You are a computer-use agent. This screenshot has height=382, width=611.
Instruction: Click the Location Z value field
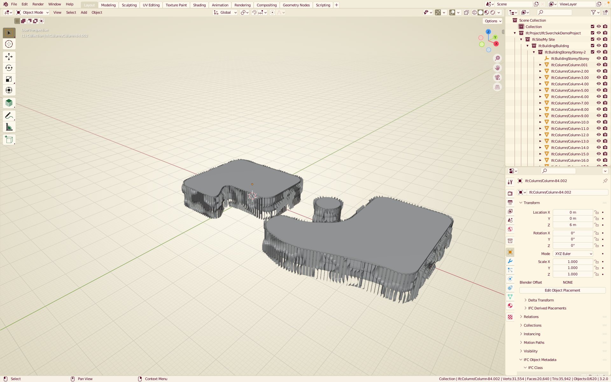[572, 225]
